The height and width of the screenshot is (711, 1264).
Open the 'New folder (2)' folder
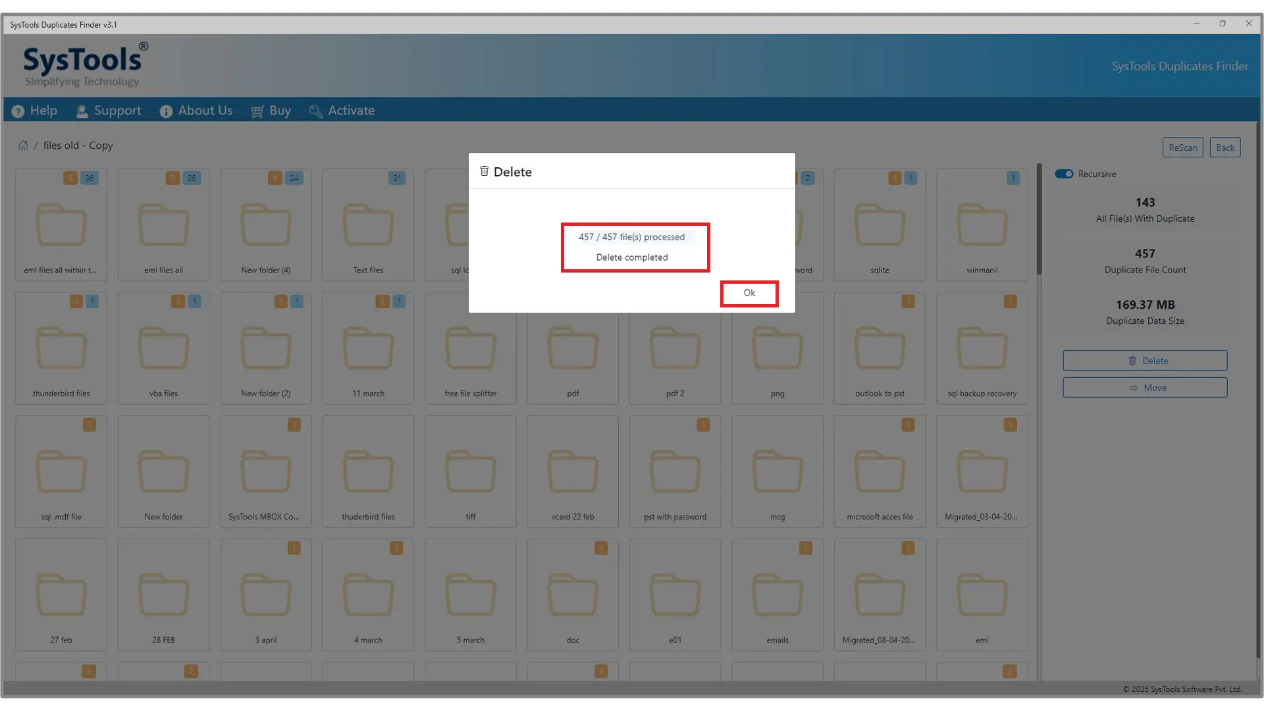pyautogui.click(x=266, y=348)
